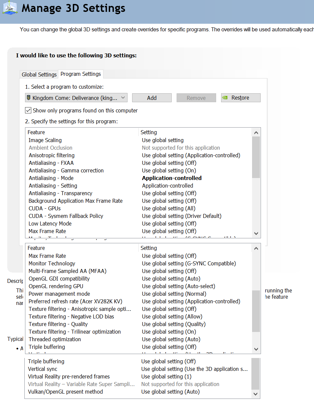Click Use global setting (Normal) value

pos(174,294)
